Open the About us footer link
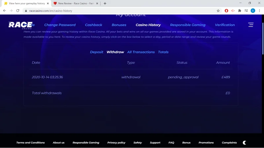 coord(59,143)
